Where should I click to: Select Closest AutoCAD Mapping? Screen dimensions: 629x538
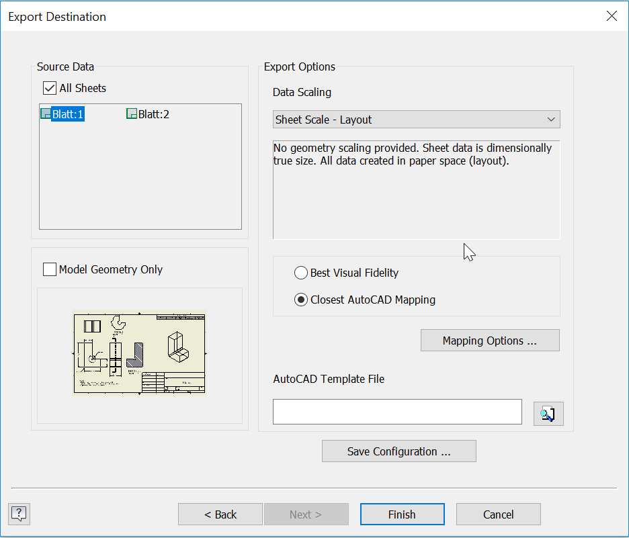pyautogui.click(x=301, y=300)
